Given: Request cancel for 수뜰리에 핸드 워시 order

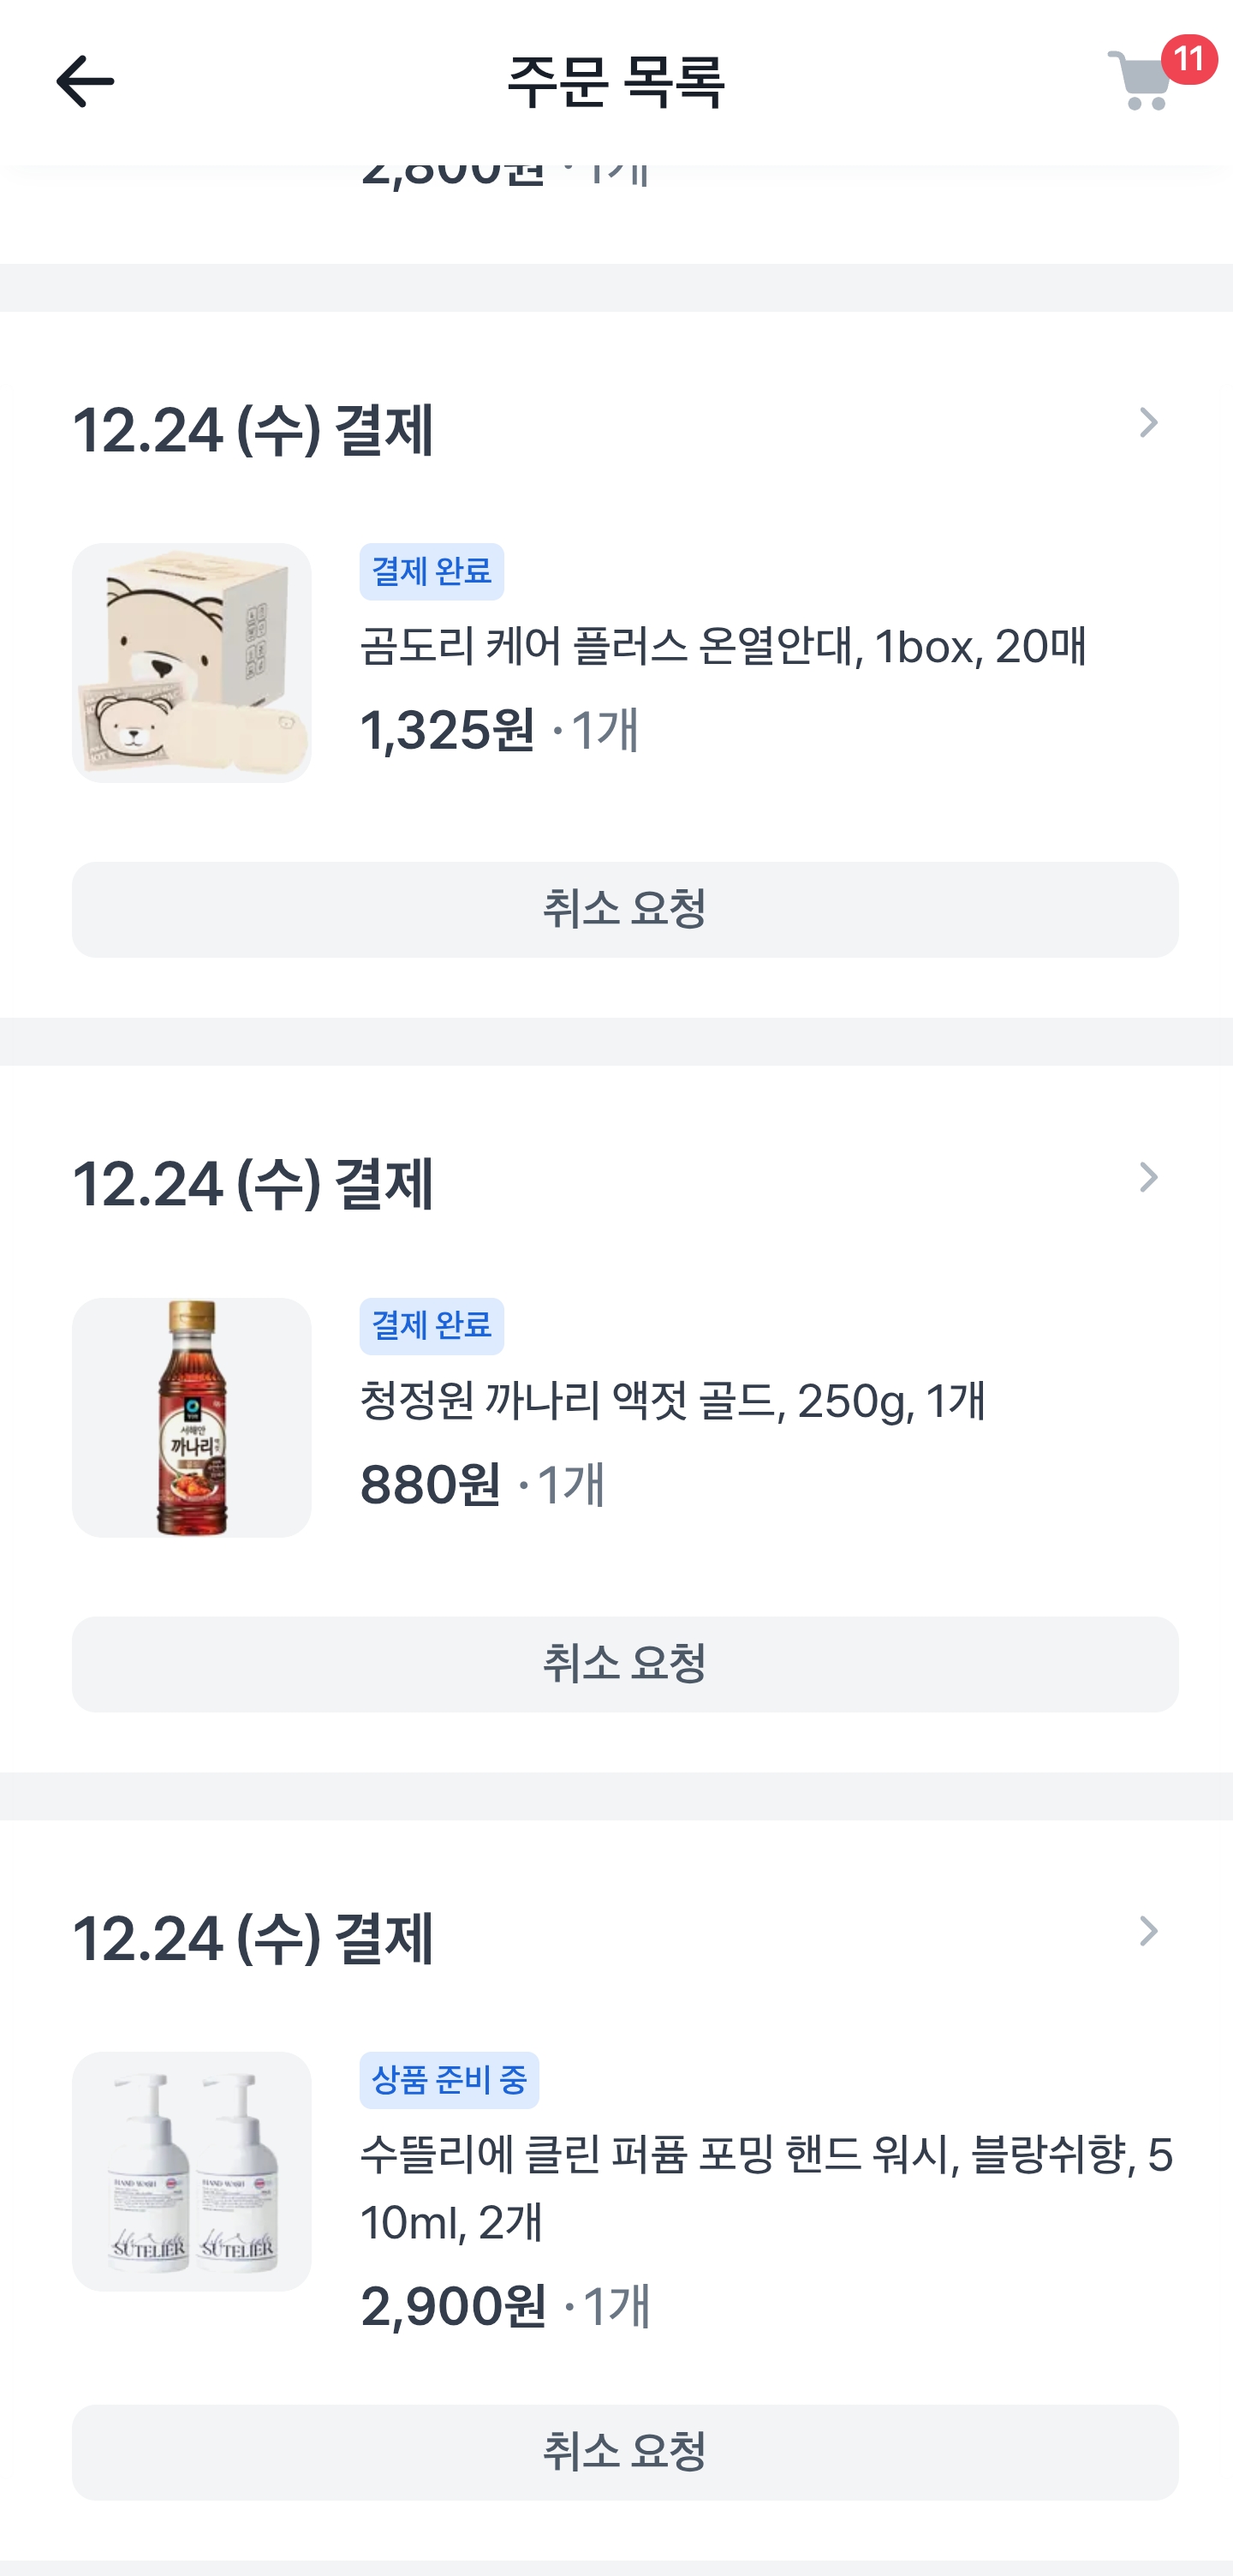Looking at the screenshot, I should click(x=624, y=2452).
